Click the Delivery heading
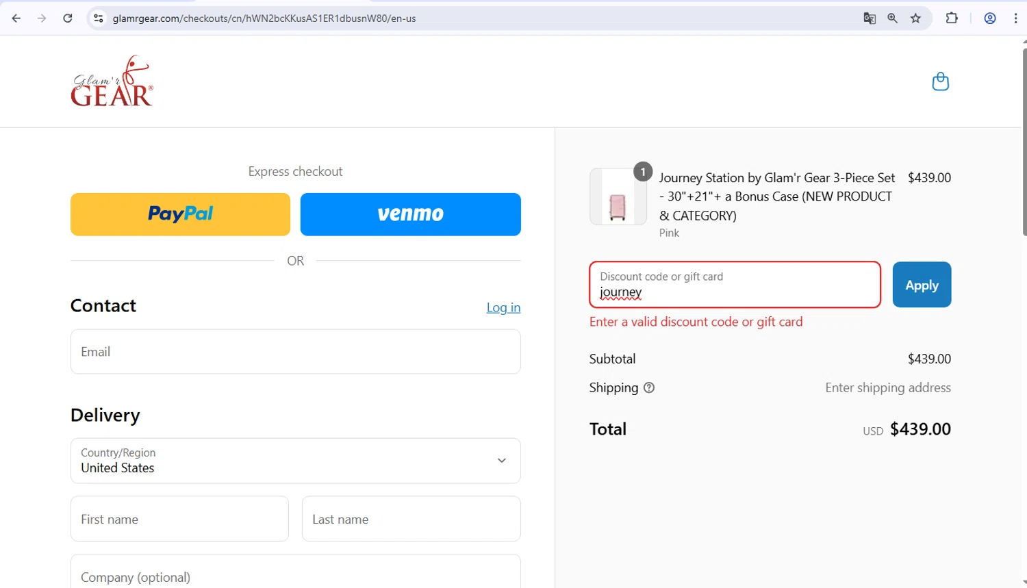1027x588 pixels. coord(105,415)
